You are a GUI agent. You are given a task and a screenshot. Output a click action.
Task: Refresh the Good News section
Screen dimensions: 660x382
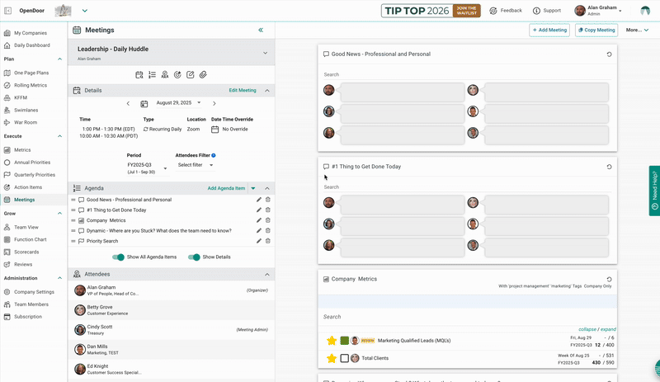coord(609,54)
